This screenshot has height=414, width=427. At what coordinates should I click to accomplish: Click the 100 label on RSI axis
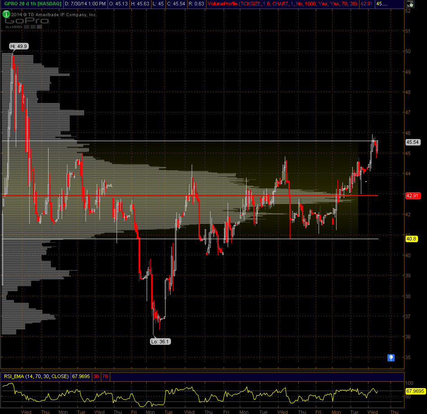409,383
